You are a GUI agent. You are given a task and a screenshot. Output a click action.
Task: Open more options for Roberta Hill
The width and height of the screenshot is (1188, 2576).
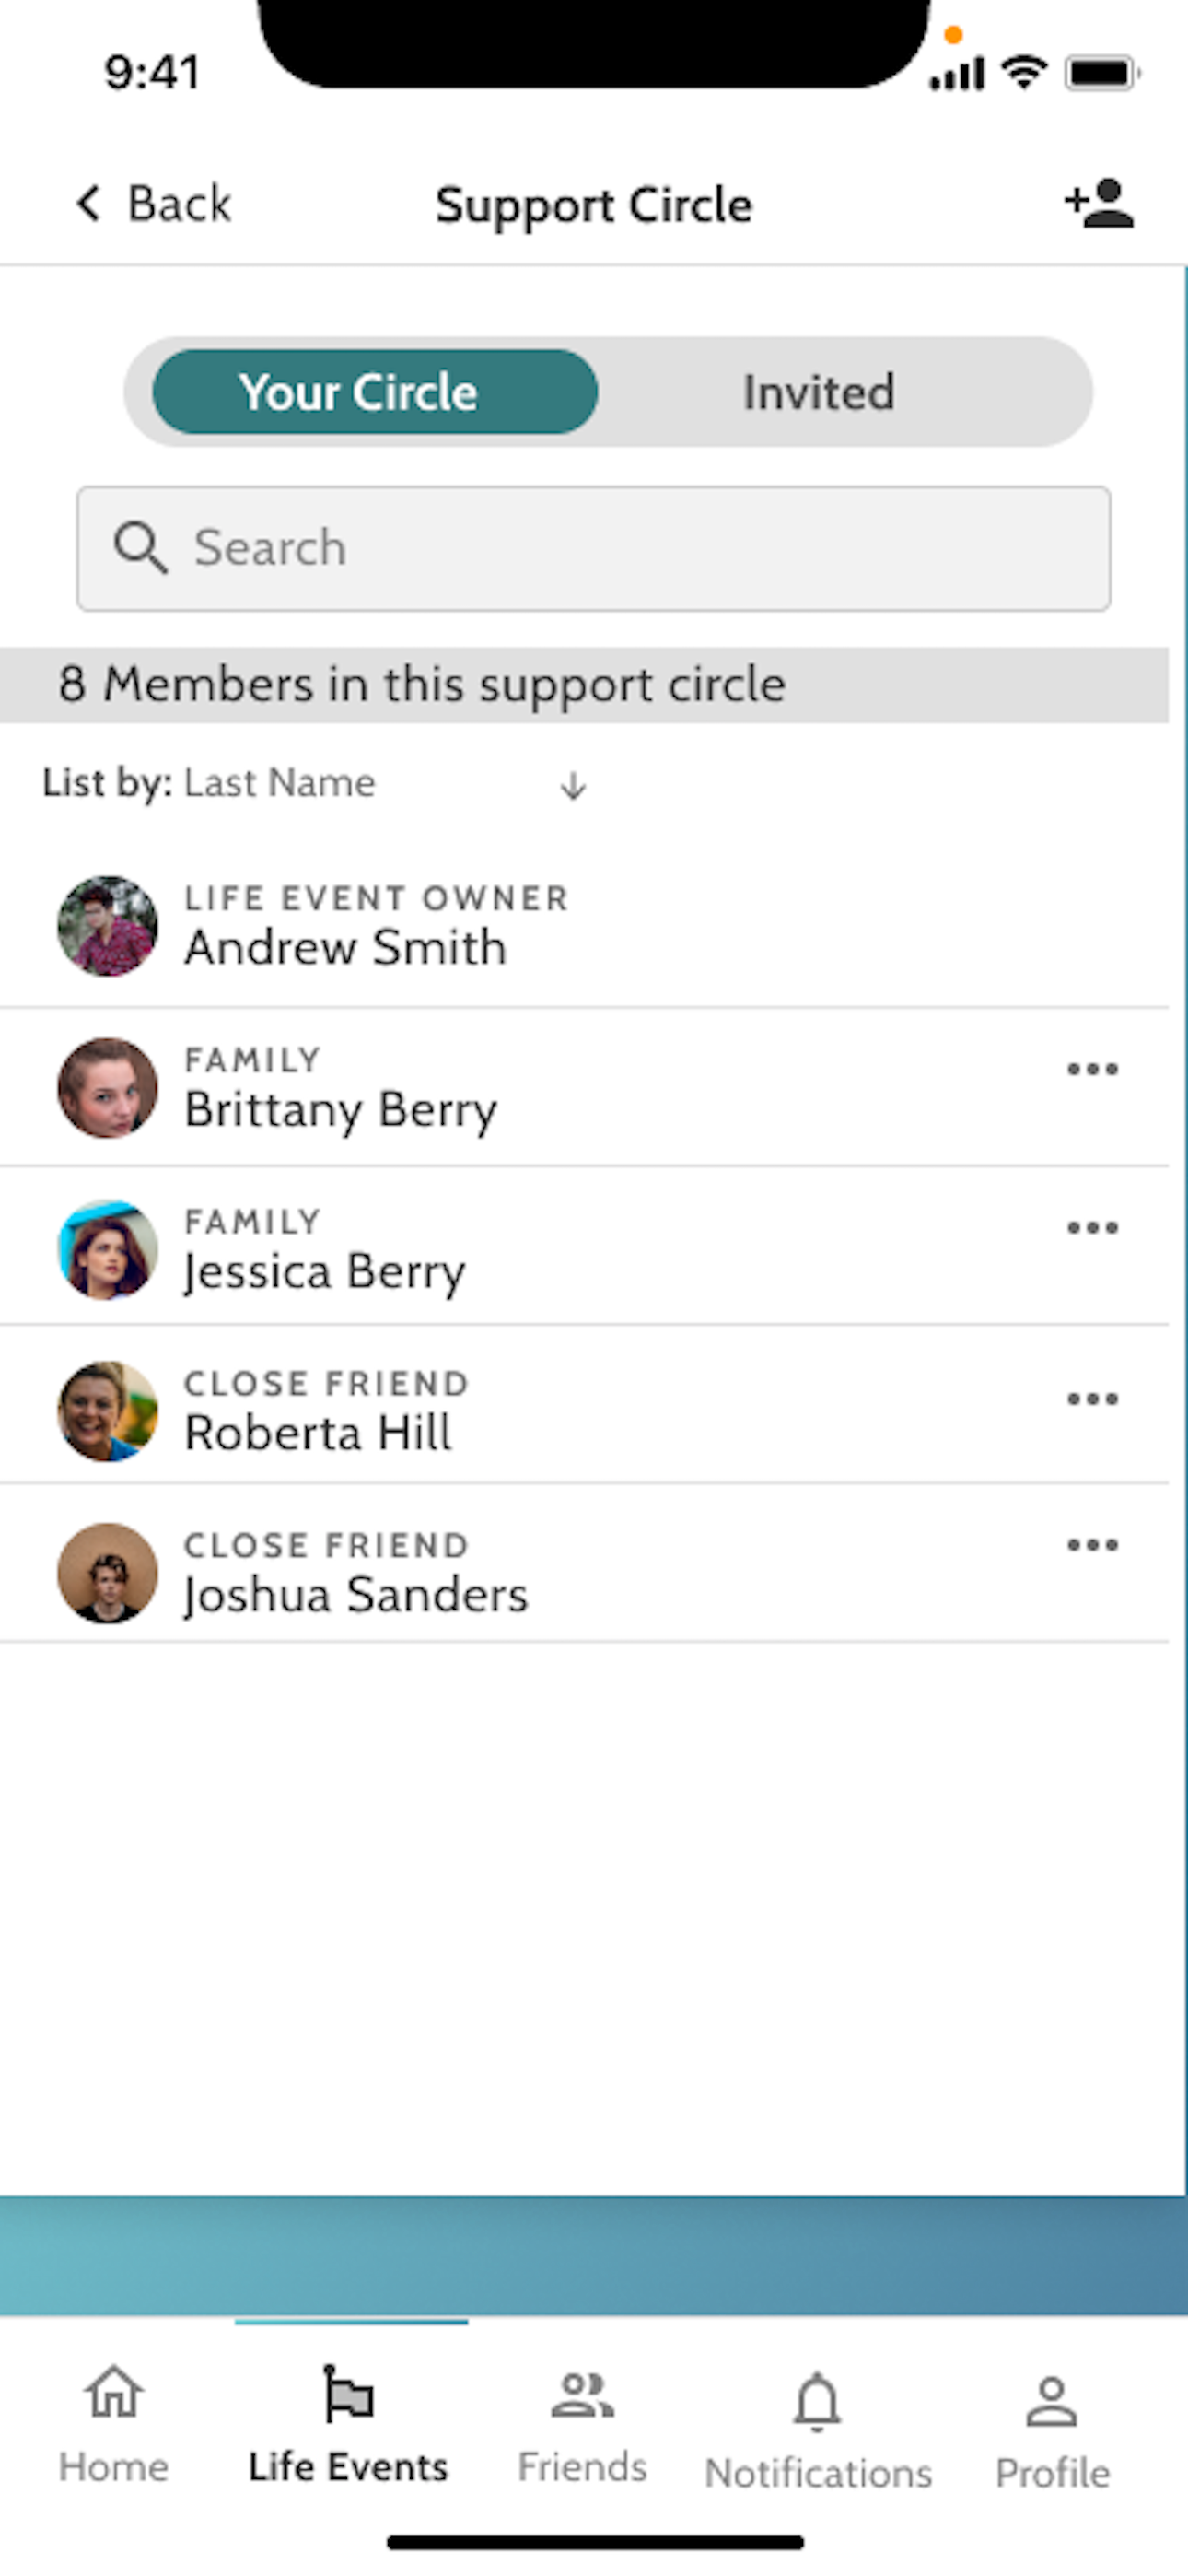[x=1092, y=1398]
